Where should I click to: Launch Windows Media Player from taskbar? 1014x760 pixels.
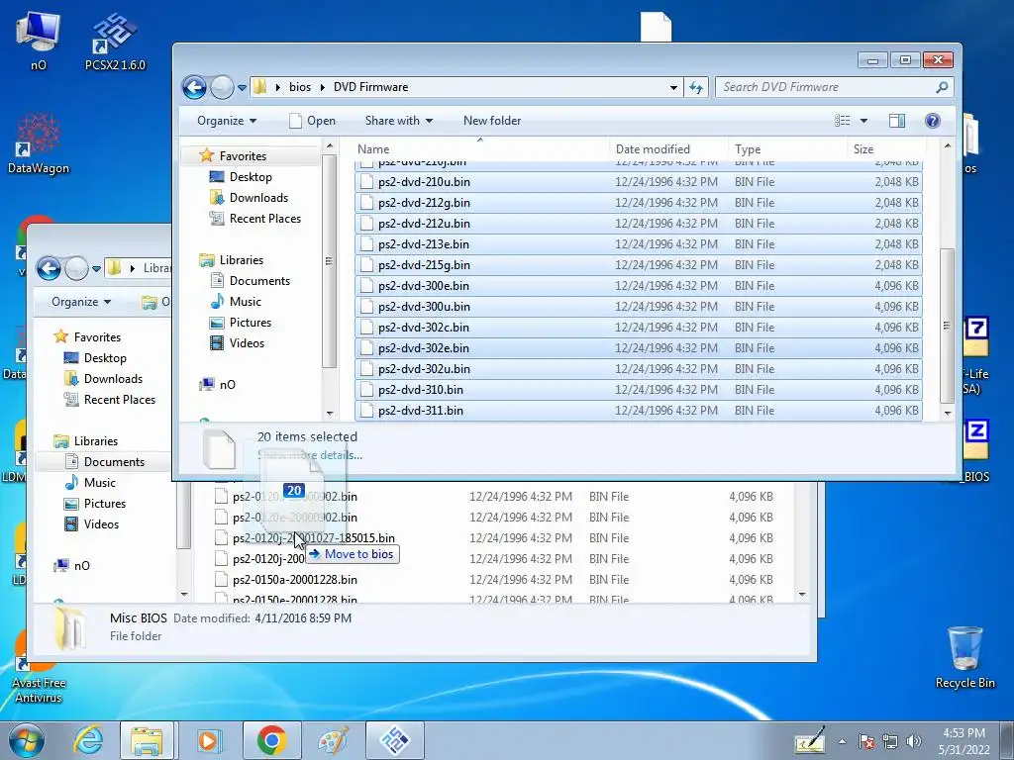(x=208, y=740)
